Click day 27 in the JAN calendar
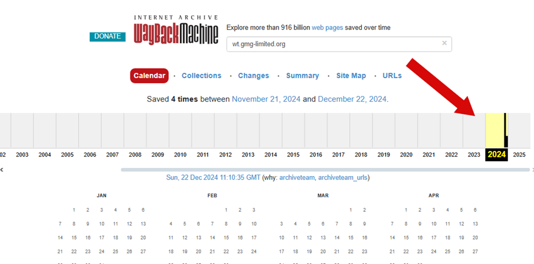 click(x=143, y=252)
